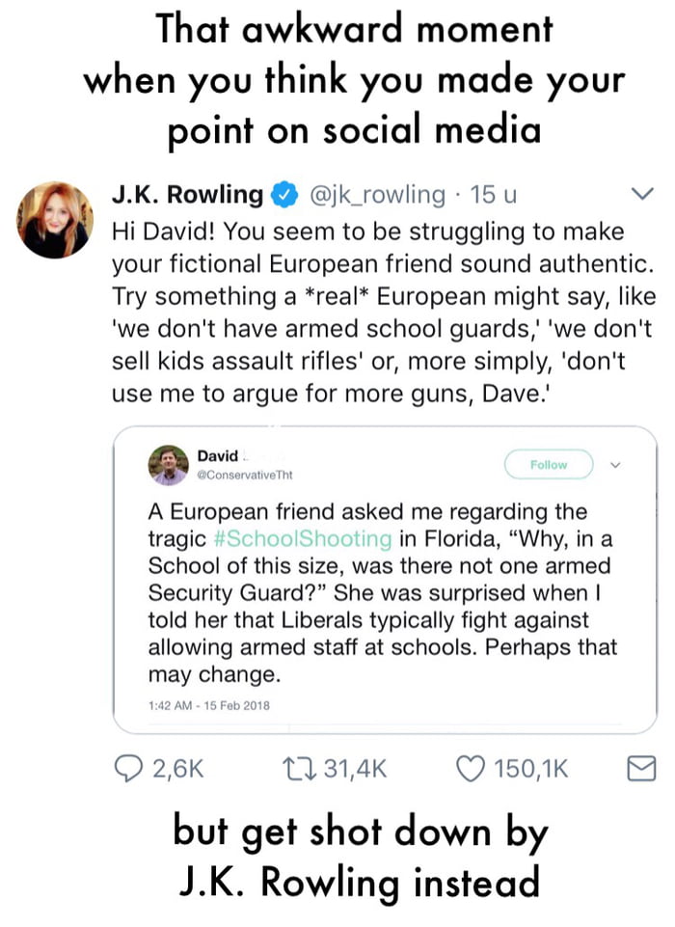Open the 1:42 AM - 15 Feb 2018 timestamp
Viewport: 675px width, 927px height.
coord(209,704)
